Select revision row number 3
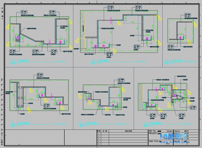 pyautogui.click(x=99, y=139)
